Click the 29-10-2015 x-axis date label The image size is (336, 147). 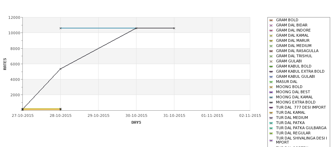click(x=98, y=115)
